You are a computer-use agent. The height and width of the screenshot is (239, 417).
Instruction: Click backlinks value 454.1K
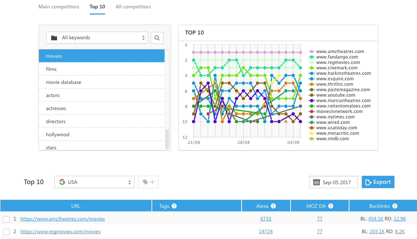376,219
